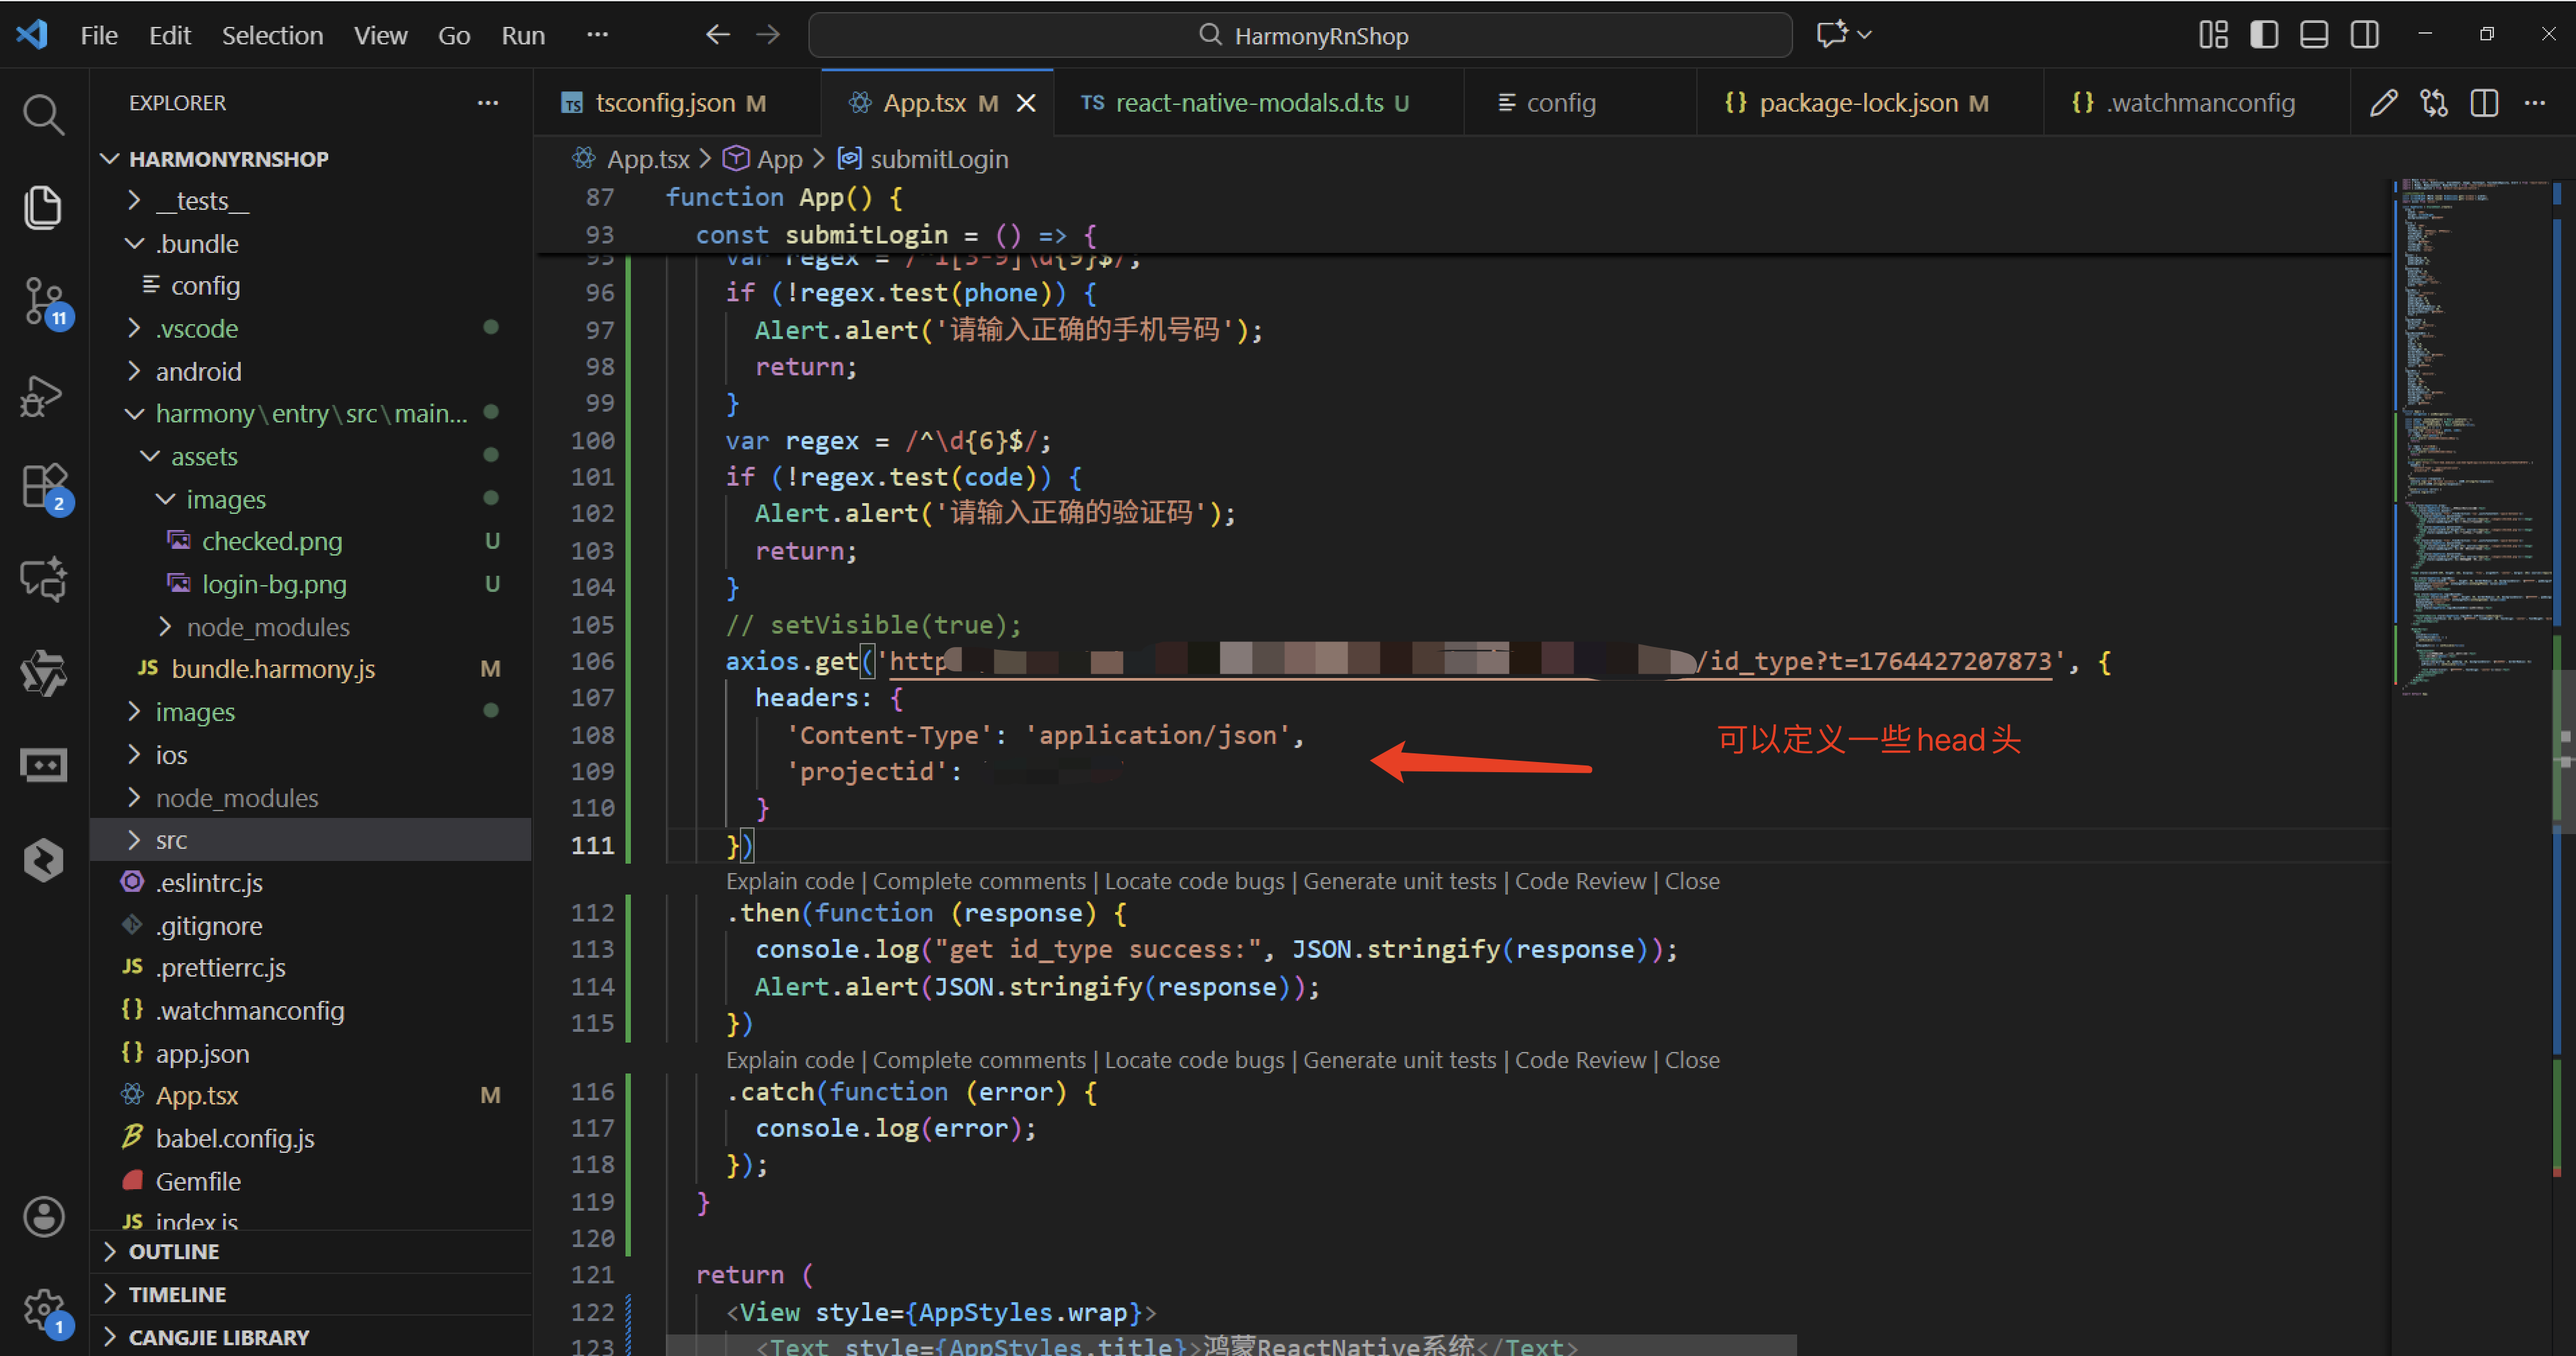Open Source Control with 11 changes
The width and height of the screenshot is (2576, 1356).
[43, 300]
